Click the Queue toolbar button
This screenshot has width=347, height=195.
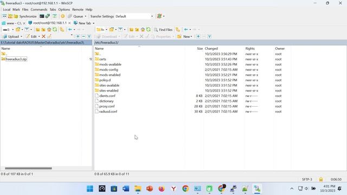(x=76, y=16)
